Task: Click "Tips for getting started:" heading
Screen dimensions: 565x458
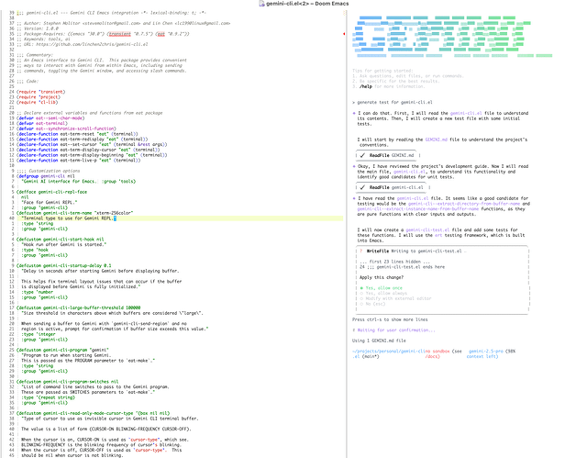Action: pyautogui.click(x=382, y=71)
